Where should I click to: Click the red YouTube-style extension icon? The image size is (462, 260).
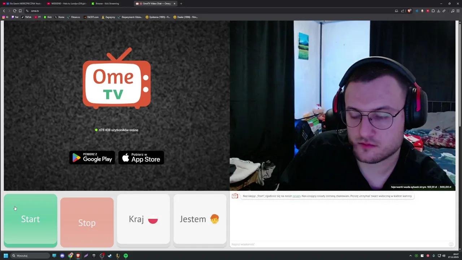point(428,11)
